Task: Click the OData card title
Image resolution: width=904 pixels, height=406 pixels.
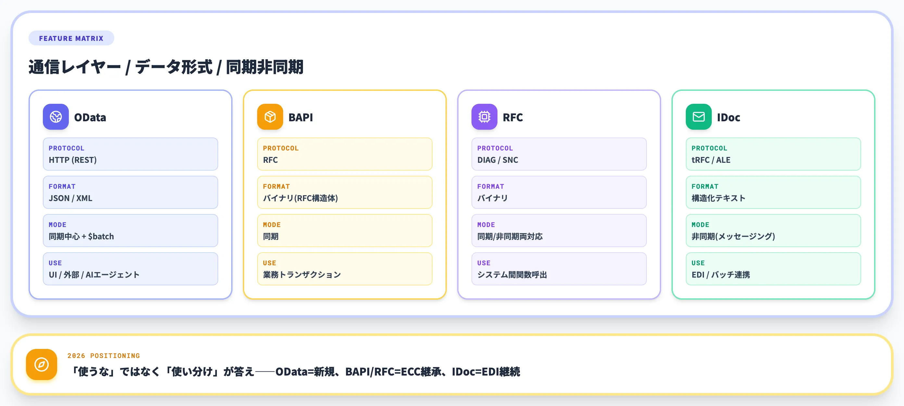Action: point(90,117)
